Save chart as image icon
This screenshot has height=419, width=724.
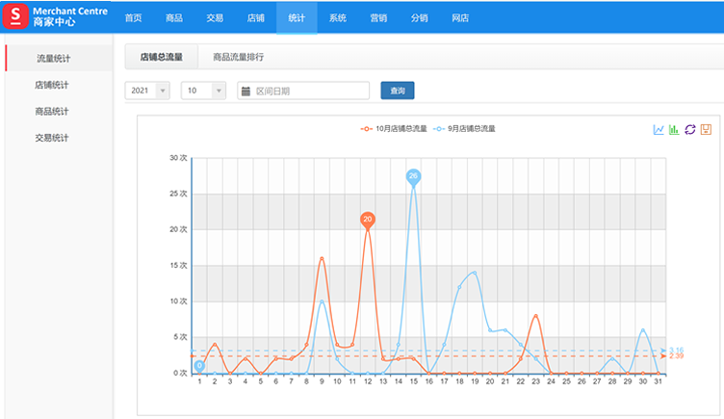705,129
